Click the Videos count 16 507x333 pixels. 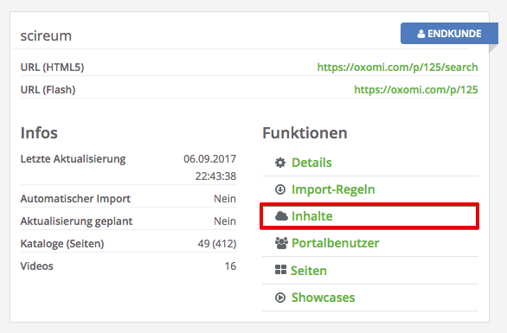230,266
